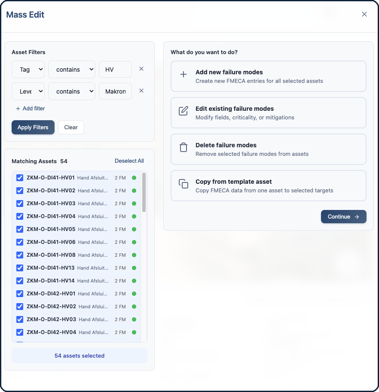
Task: Uncheck asset ZKM-O-DI41-HV01
Action: [x=19, y=177]
